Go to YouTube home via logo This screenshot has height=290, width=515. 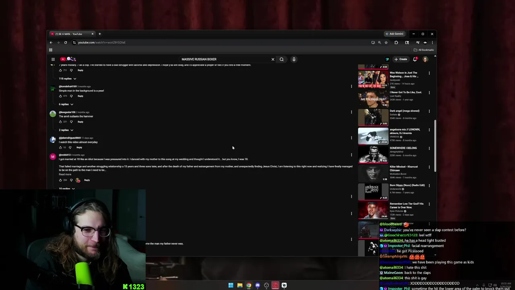[x=68, y=59]
